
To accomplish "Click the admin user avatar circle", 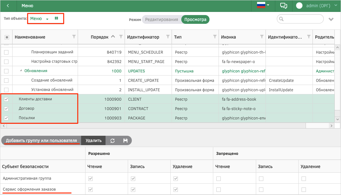I will pyautogui.click(x=299, y=6).
